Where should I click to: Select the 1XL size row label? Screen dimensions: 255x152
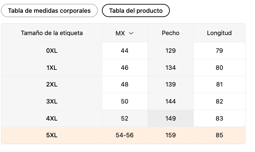click(52, 67)
